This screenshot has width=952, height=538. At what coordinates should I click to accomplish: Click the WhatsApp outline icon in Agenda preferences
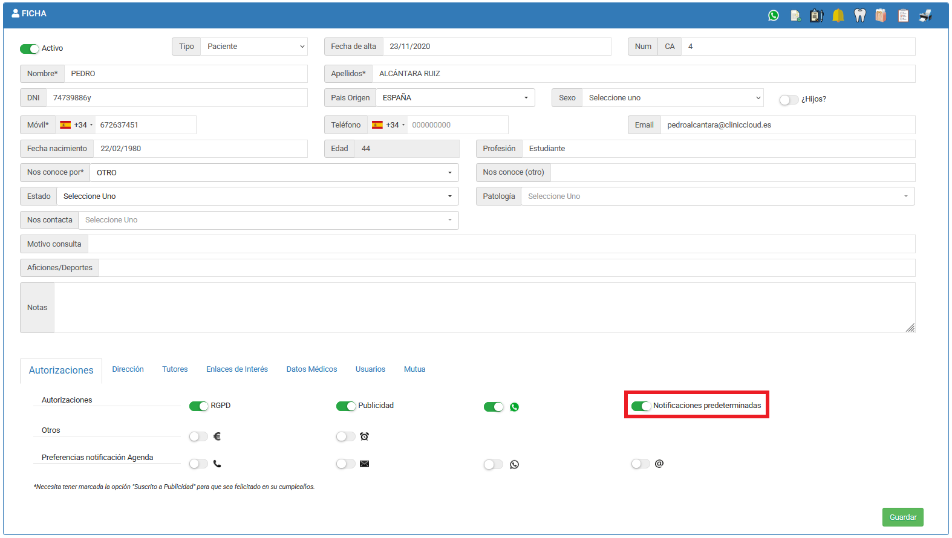(514, 464)
